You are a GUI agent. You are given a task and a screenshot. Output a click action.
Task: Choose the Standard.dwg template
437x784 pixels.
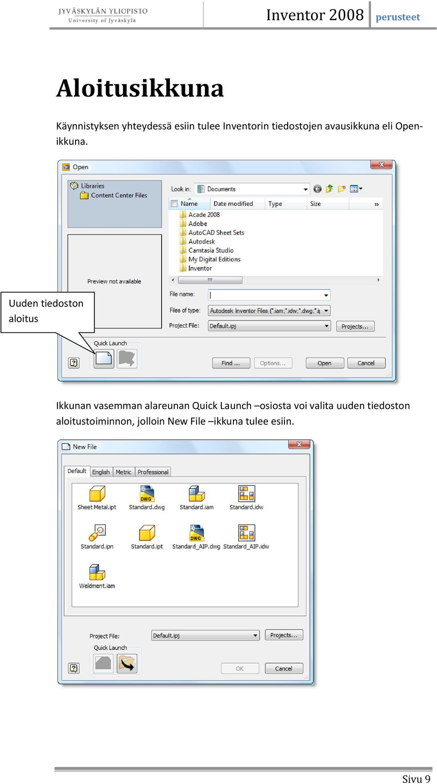147,498
